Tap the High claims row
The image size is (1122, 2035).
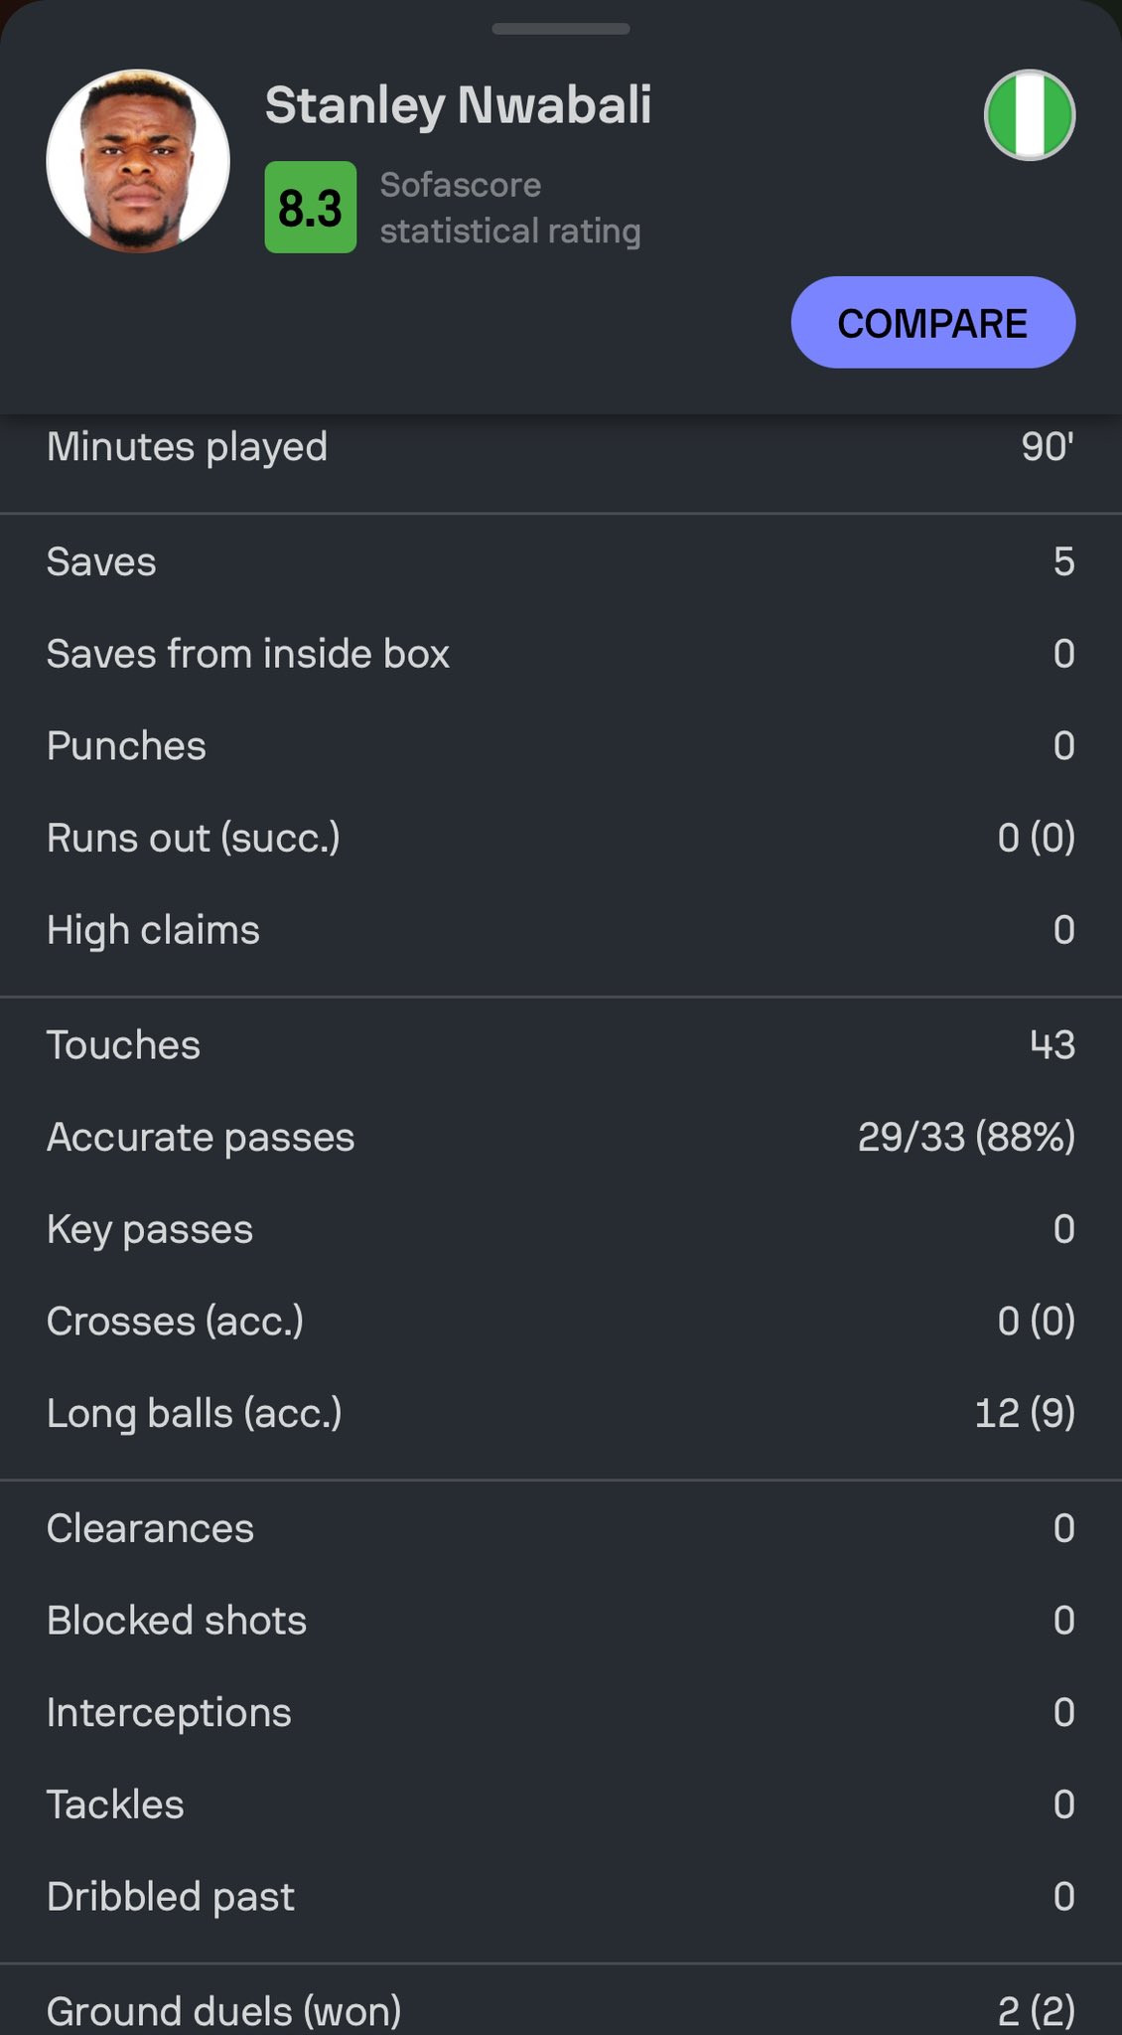tap(561, 930)
